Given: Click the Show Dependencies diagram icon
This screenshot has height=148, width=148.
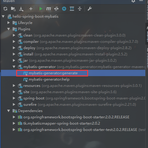Looking at the screenshot, I should coord(72,9).
